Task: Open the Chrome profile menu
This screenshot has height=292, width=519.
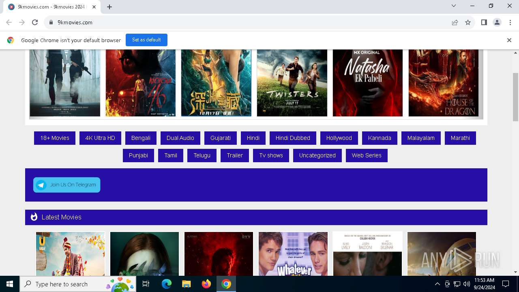Action: 497,22
